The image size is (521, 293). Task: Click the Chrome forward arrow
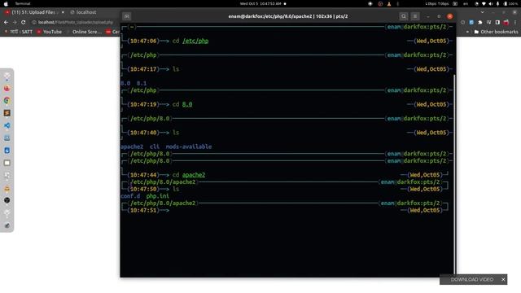(15, 22)
